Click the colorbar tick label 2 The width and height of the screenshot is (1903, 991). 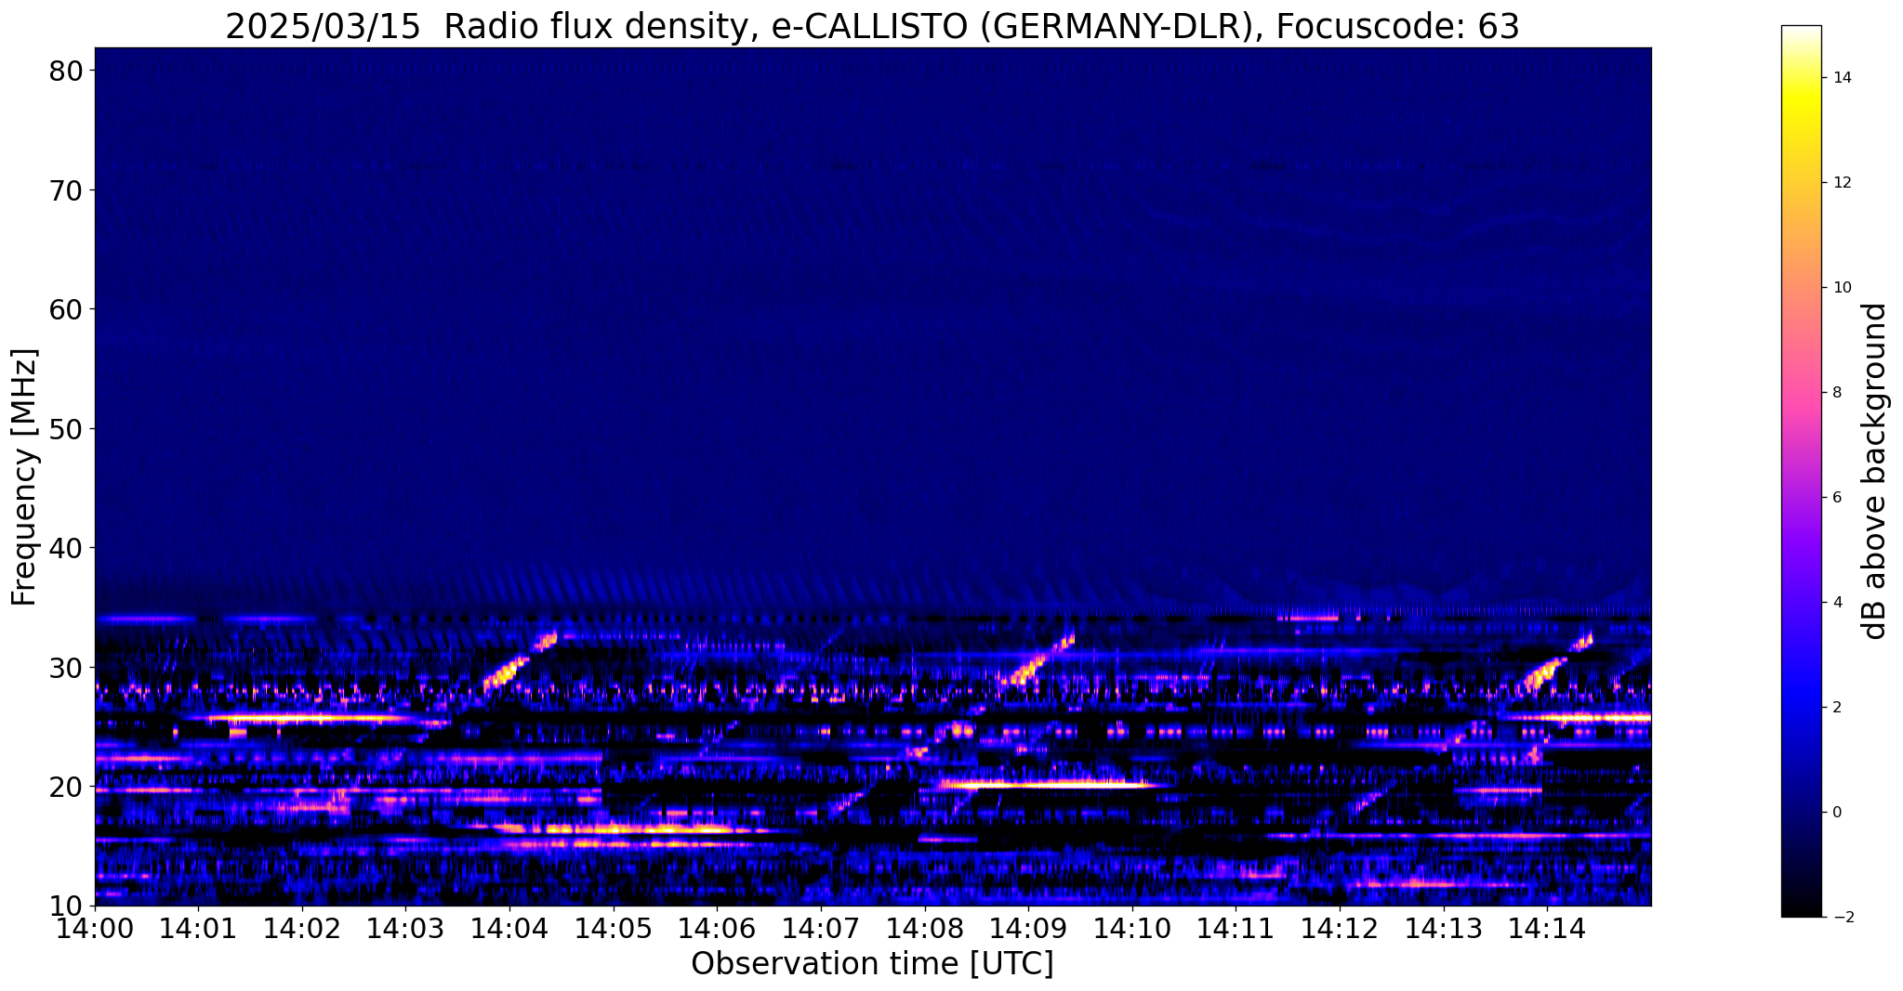(x=1836, y=708)
